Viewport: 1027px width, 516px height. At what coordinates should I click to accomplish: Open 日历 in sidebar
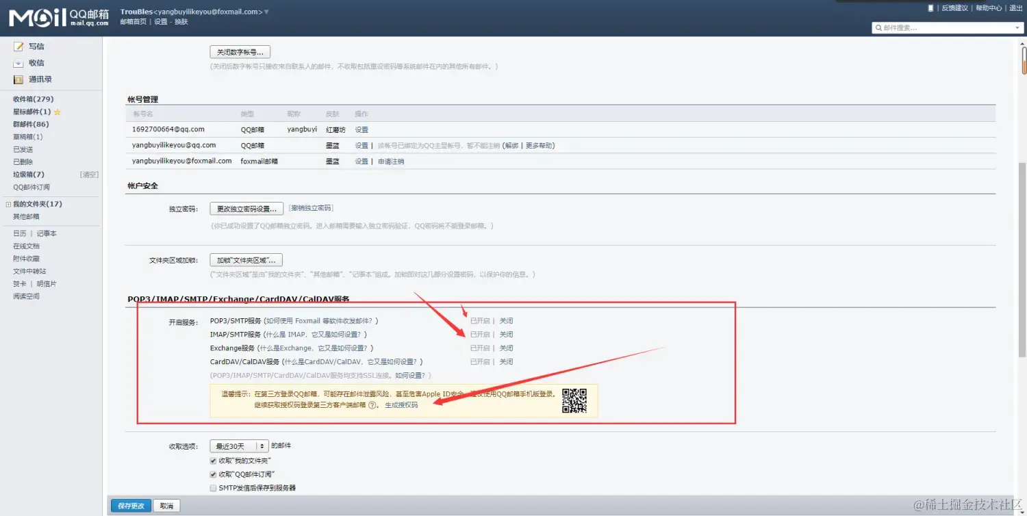pyautogui.click(x=20, y=233)
